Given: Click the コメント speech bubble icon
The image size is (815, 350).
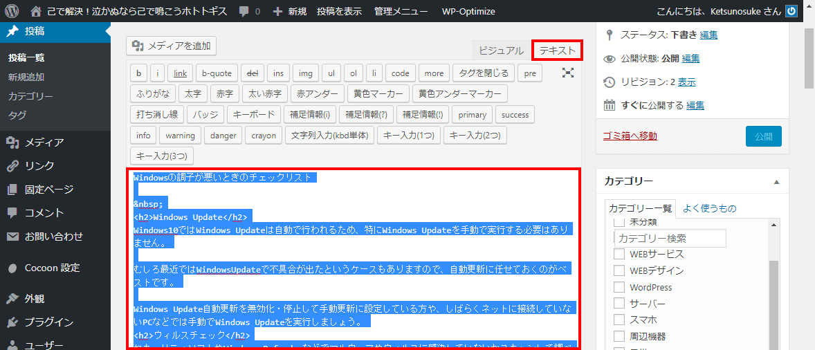Looking at the screenshot, I should tap(12, 213).
